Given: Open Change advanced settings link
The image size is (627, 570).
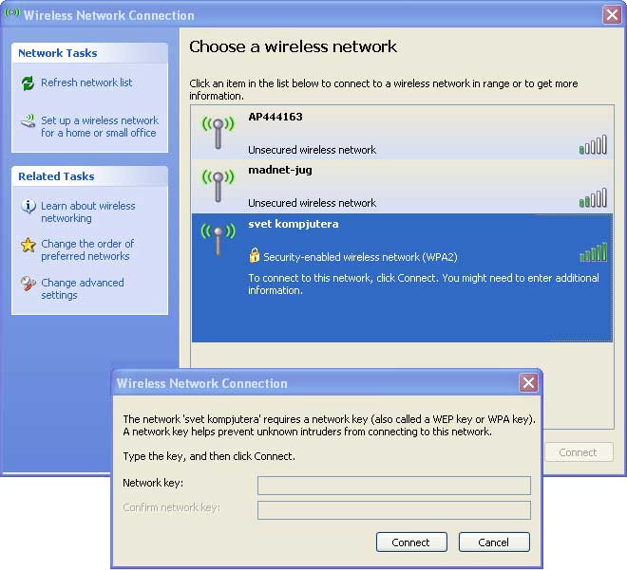Looking at the screenshot, I should pos(83,288).
